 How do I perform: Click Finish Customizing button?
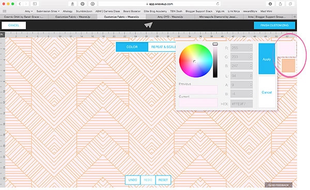274,25
